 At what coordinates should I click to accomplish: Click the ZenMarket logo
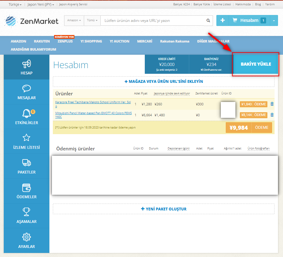click(32, 21)
